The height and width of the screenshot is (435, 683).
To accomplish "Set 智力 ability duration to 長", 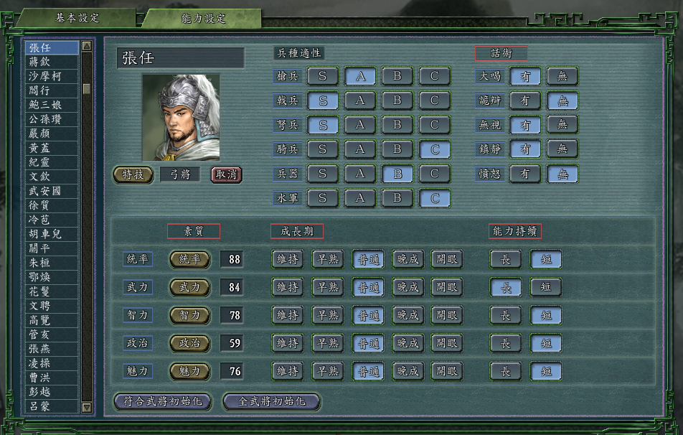I will pyautogui.click(x=506, y=315).
